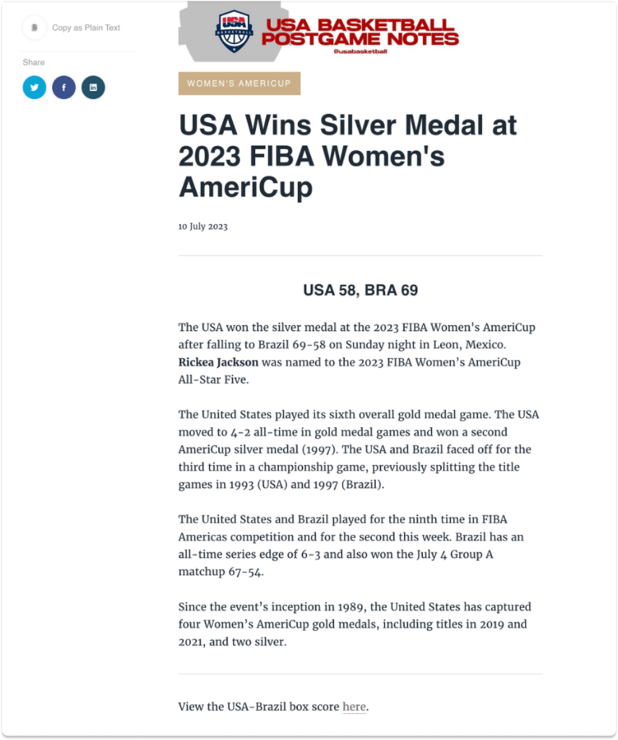
Task: Click the bolded Rickea Jackson name
Action: [x=218, y=362]
